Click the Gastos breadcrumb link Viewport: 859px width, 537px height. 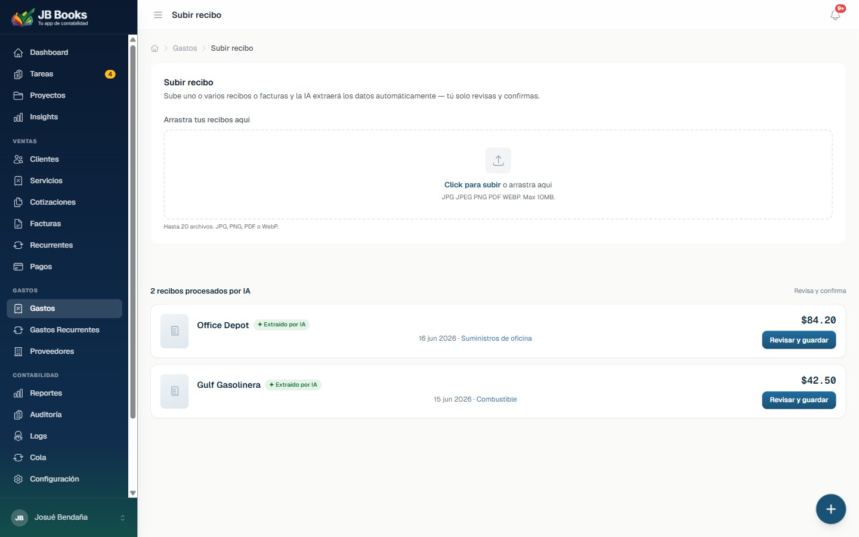185,48
